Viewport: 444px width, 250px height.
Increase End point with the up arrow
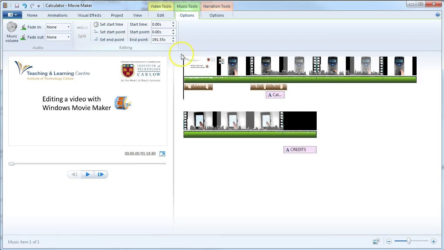[173, 38]
